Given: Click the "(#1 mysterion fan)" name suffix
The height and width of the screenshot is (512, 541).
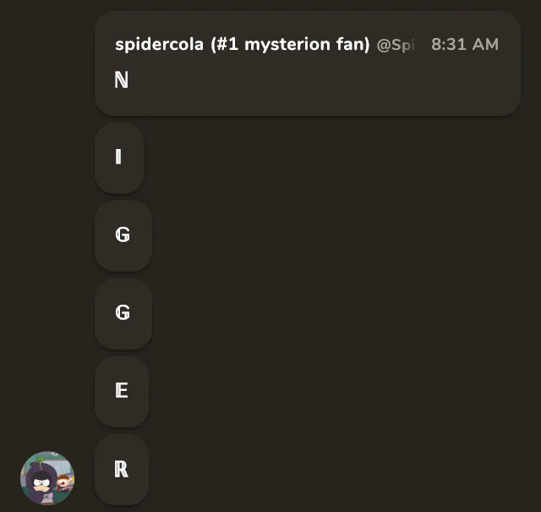Looking at the screenshot, I should [290, 45].
